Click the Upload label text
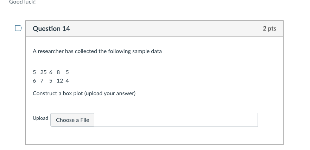Viewport: 310px width, 150px height. click(x=40, y=118)
